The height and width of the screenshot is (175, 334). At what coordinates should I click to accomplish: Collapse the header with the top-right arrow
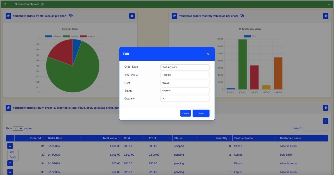point(329,4)
